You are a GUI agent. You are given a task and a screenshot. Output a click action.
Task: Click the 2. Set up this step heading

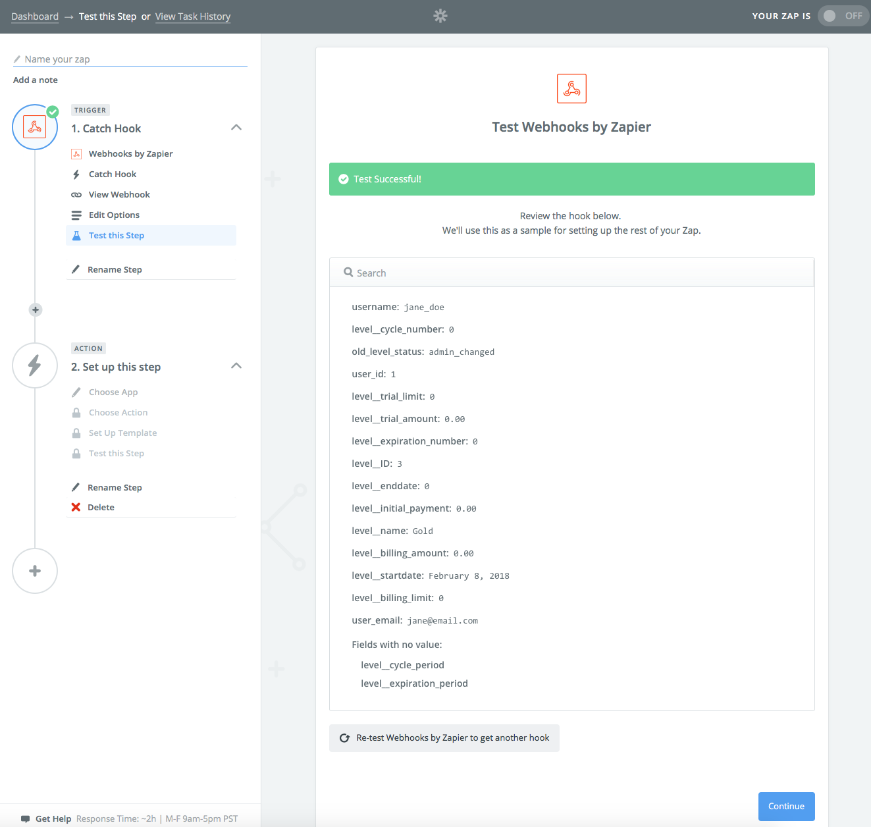tap(116, 367)
